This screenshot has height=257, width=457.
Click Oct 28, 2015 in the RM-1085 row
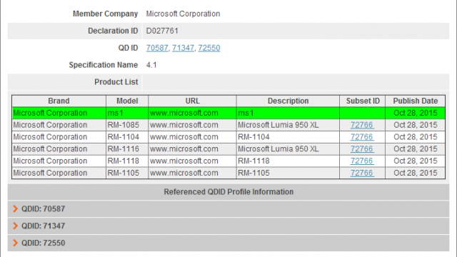tap(416, 125)
